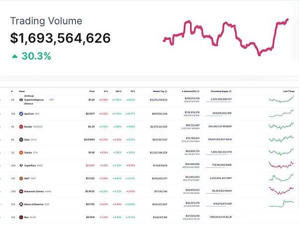The image size is (299, 225).
Task: Sort by the Name column header
Action: (22, 92)
